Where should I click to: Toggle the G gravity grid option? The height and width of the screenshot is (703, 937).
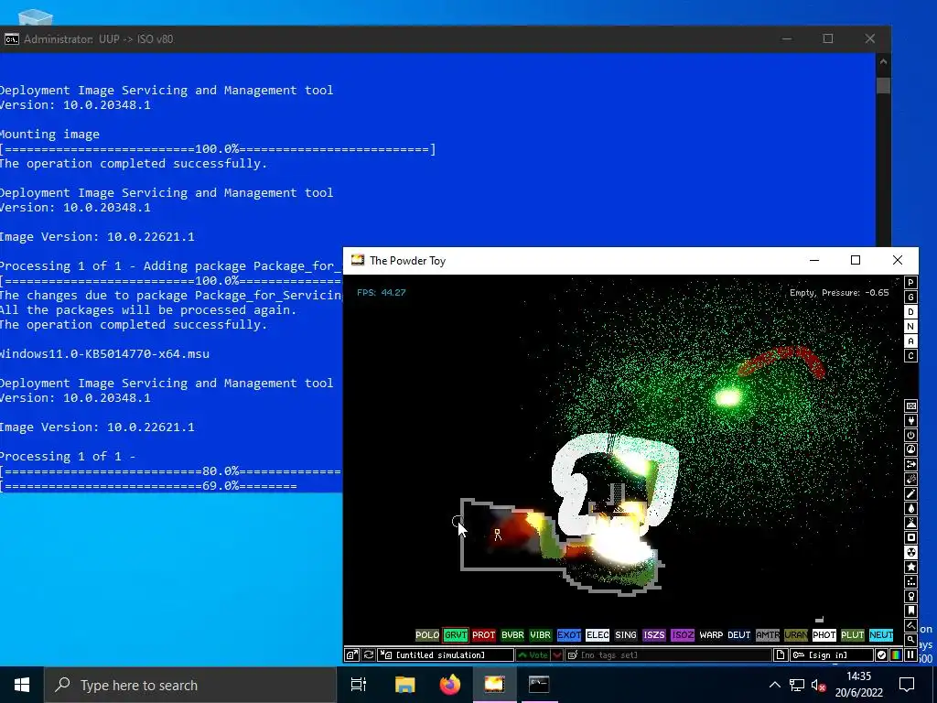tap(910, 297)
